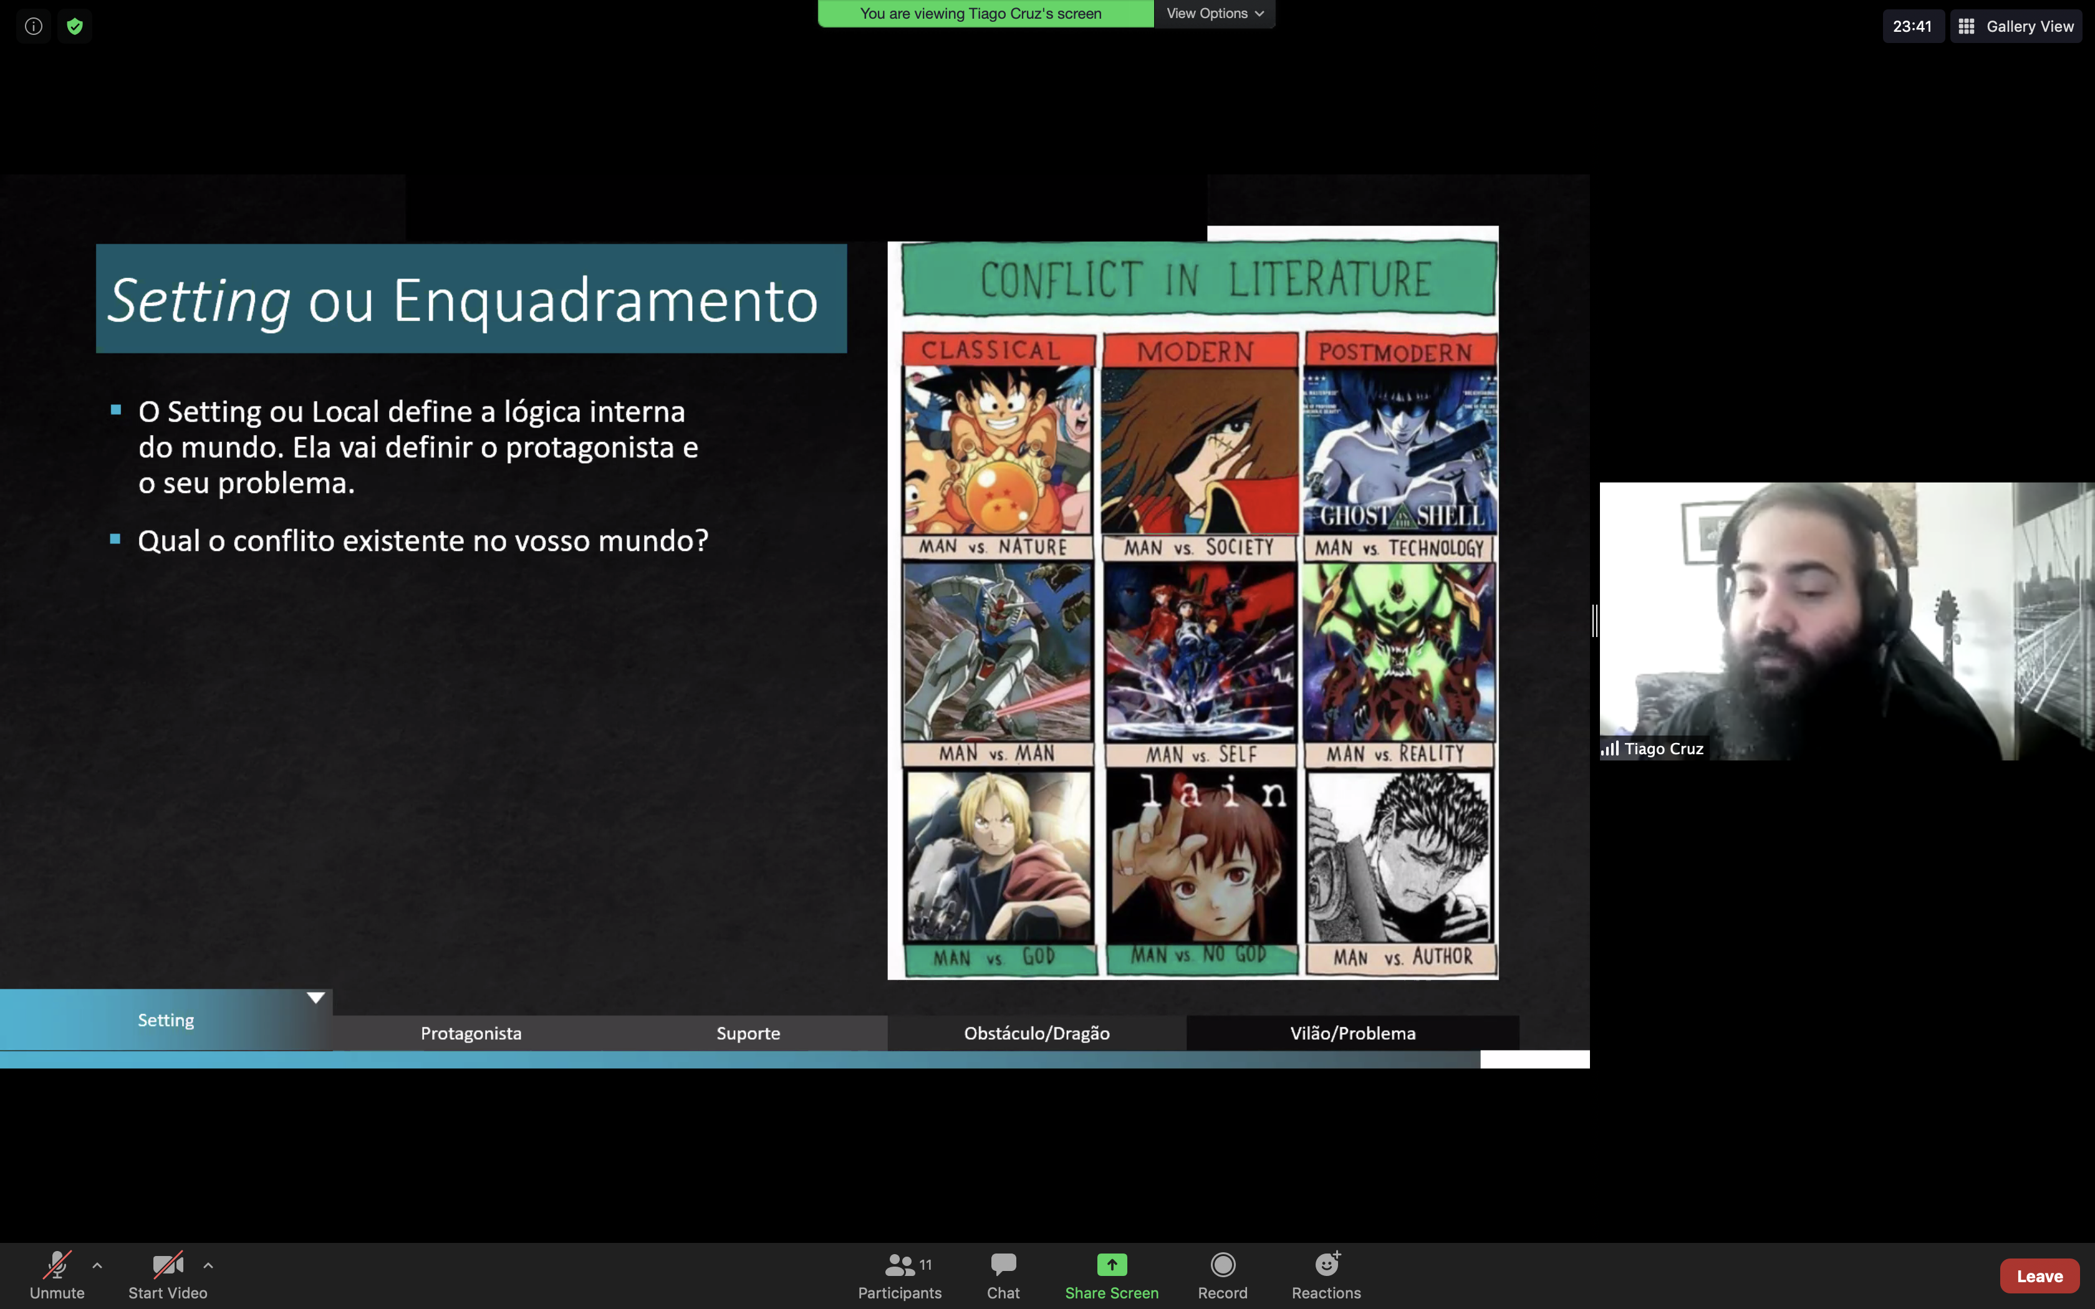
Task: Expand the video options arrow next to Start Video
Action: point(208,1265)
